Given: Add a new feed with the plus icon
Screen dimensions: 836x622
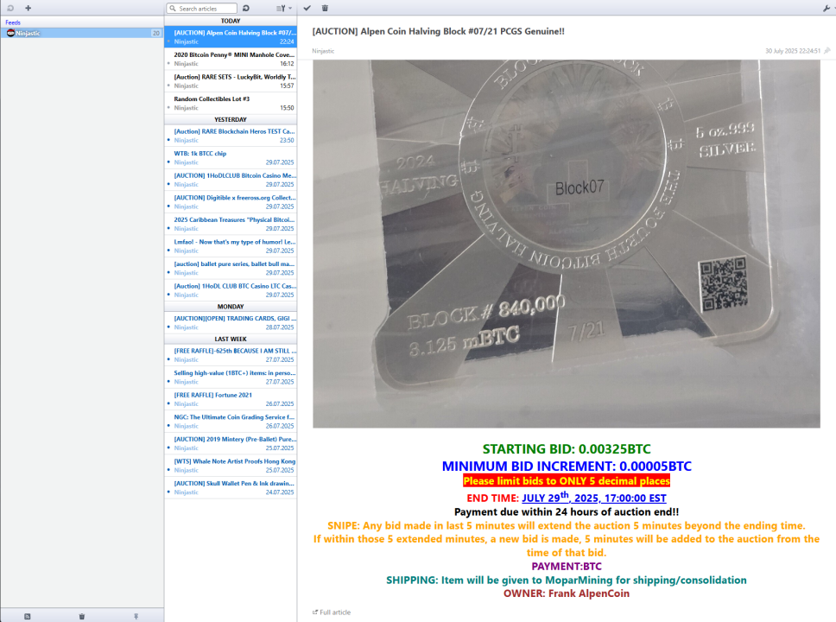Looking at the screenshot, I should pyautogui.click(x=28, y=8).
